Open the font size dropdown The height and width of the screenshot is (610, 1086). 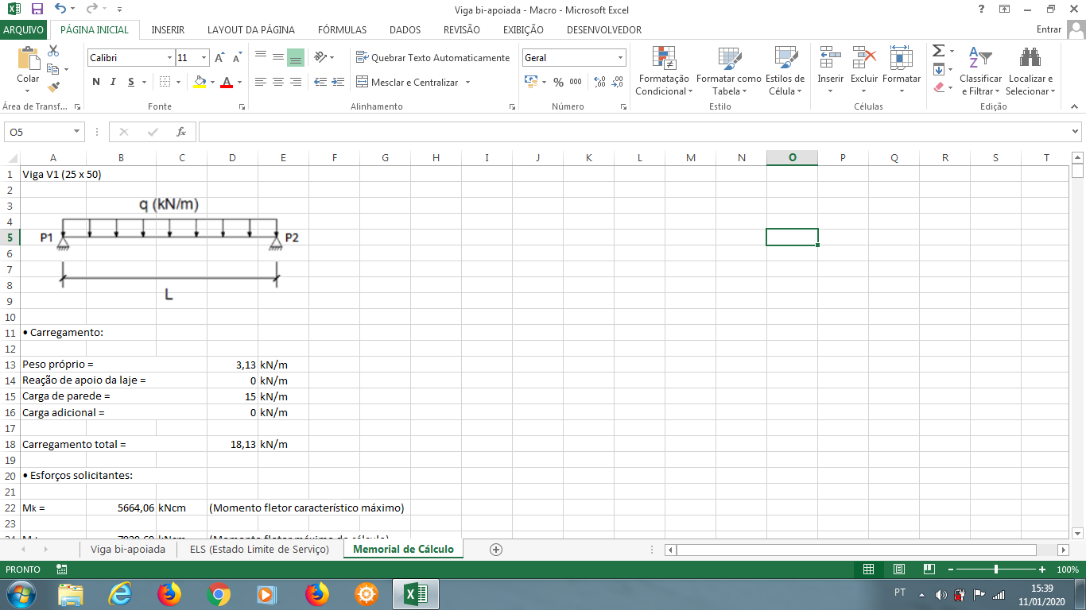[x=204, y=58]
